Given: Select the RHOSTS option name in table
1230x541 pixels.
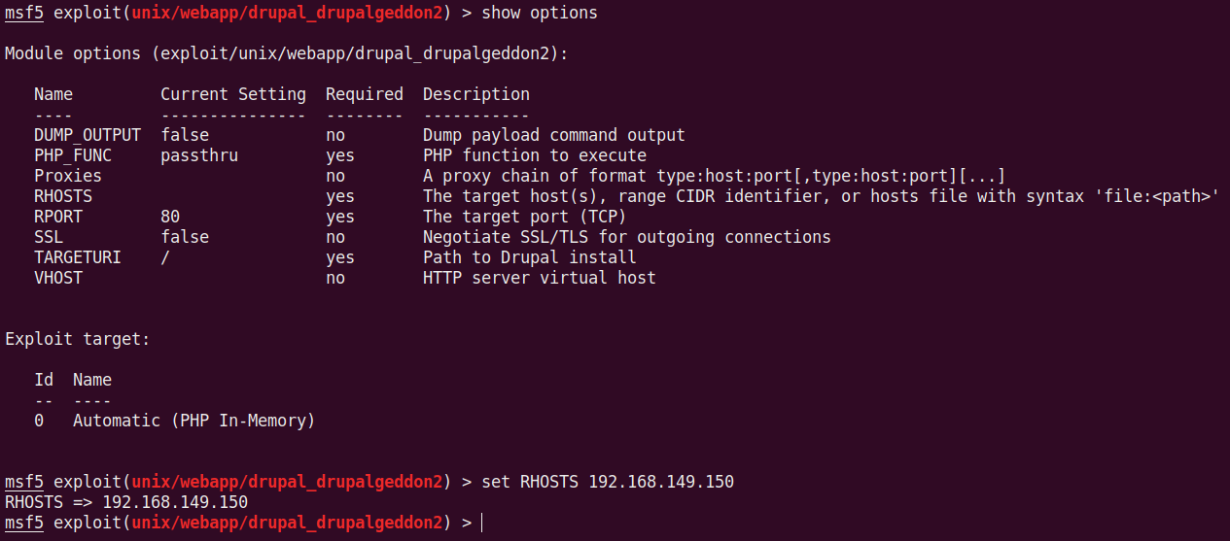Looking at the screenshot, I should [x=63, y=196].
